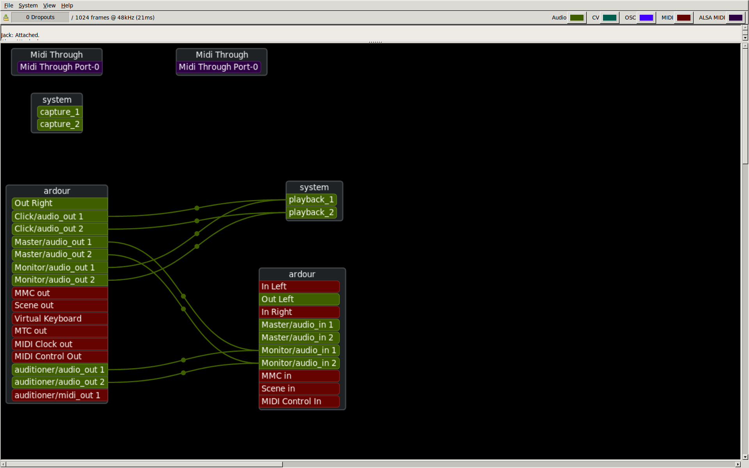The height and width of the screenshot is (468, 749).
Task: Select the MIDI Clock out port
Action: [x=60, y=344]
